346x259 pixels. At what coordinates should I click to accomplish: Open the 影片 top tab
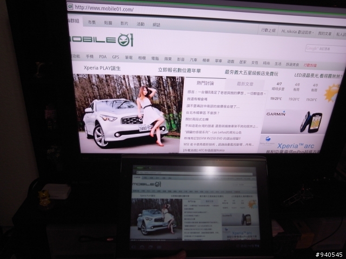pyautogui.click(x=124, y=23)
